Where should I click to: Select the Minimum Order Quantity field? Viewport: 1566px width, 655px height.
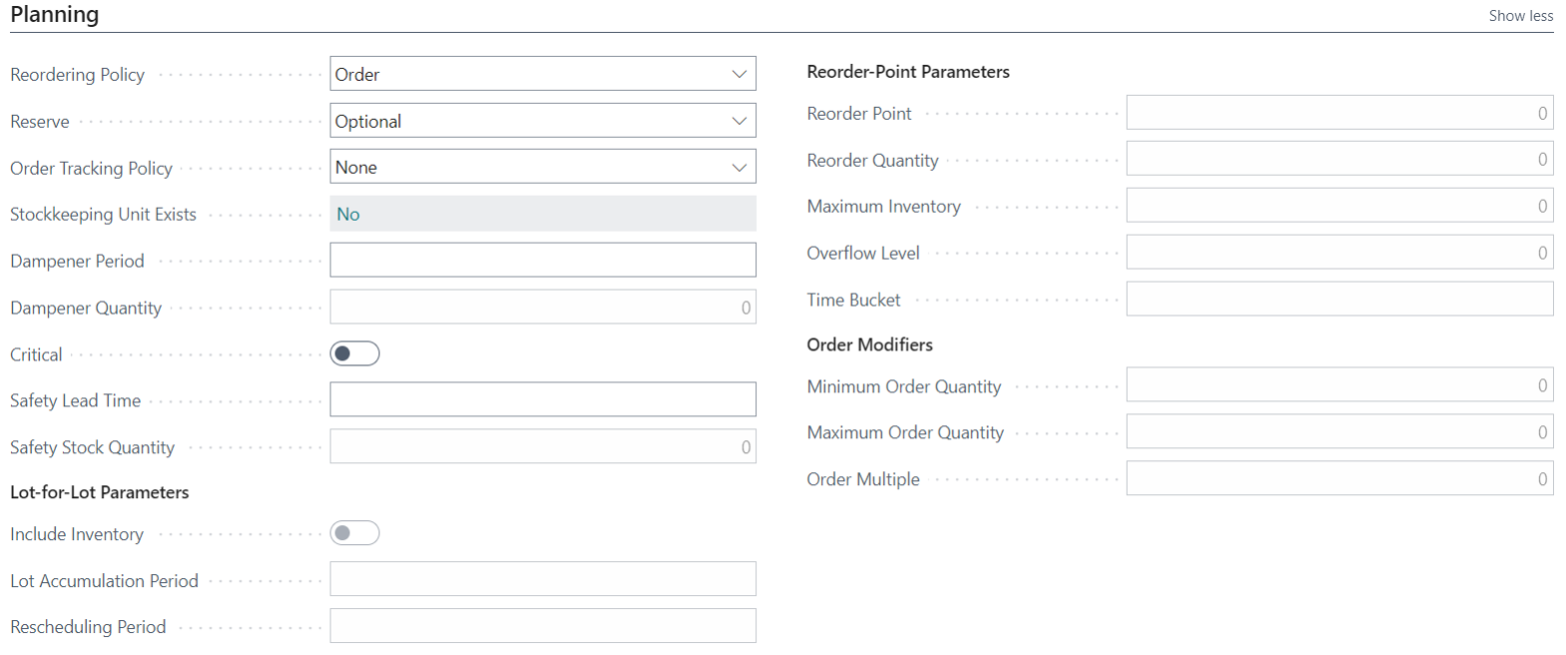pos(1338,384)
